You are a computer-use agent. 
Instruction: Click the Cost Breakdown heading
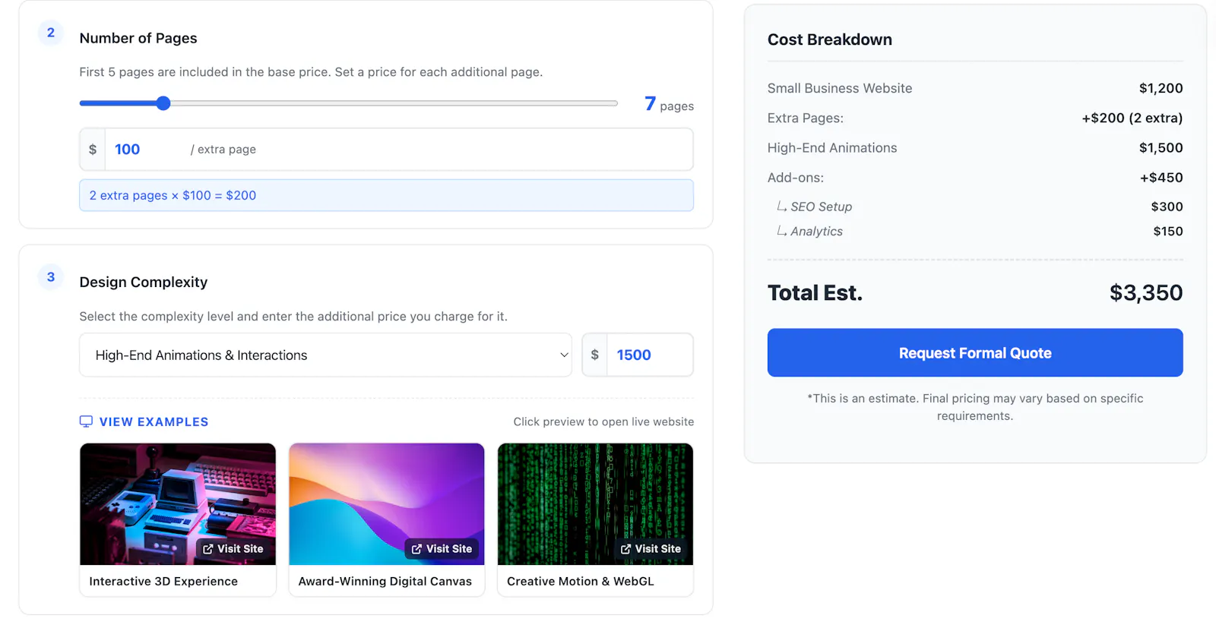pyautogui.click(x=830, y=39)
